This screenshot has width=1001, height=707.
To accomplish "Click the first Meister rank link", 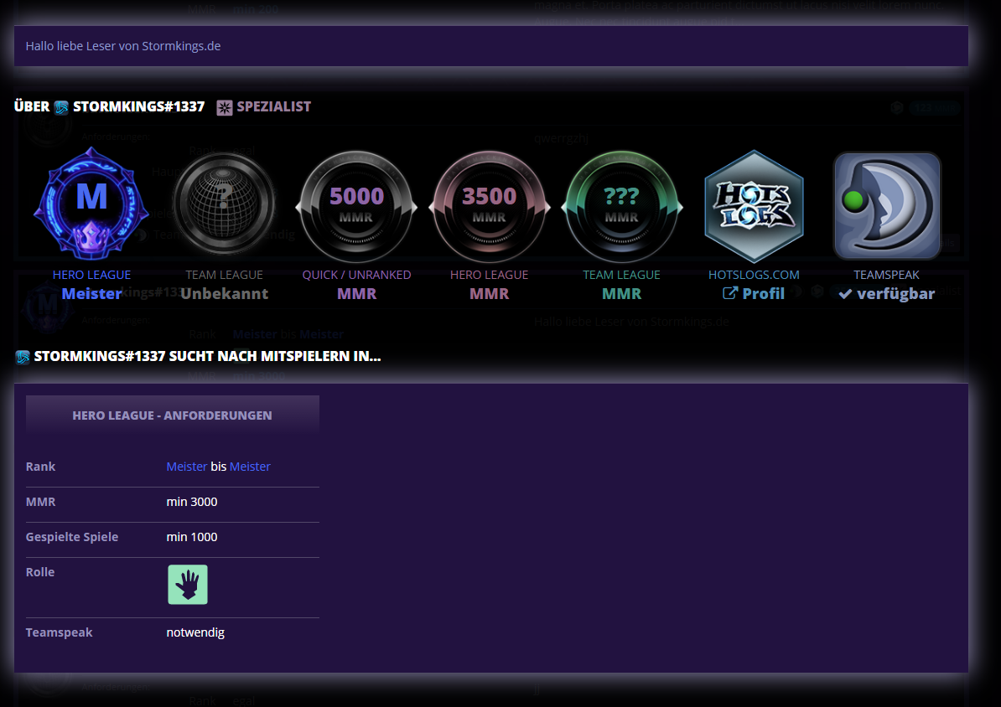I will coord(186,467).
